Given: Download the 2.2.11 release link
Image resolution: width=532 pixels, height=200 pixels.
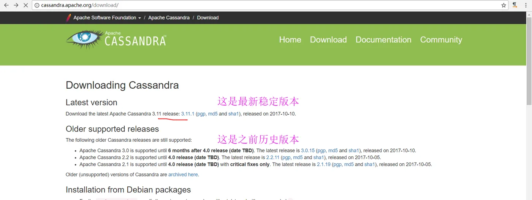Looking at the screenshot, I should coord(273,157).
